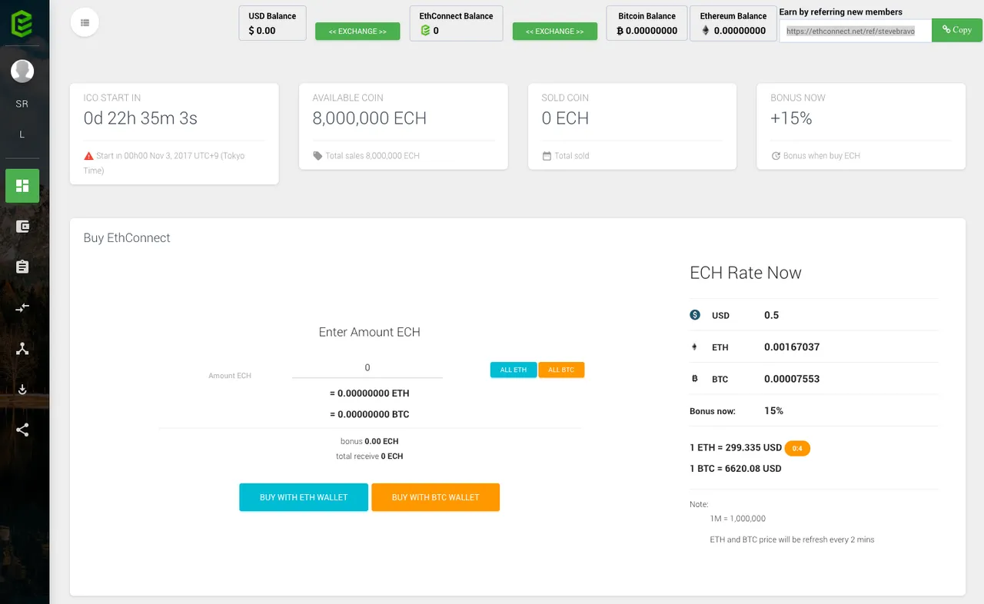Click the EthConnect logo in sidebar

coord(22,22)
